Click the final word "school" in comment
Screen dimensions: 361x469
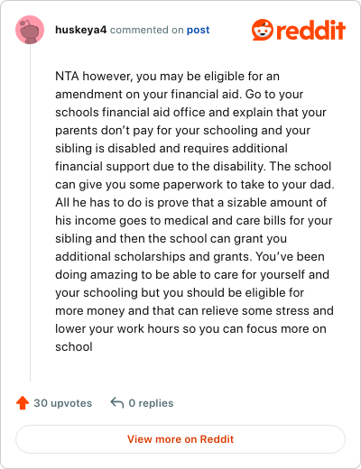(74, 346)
